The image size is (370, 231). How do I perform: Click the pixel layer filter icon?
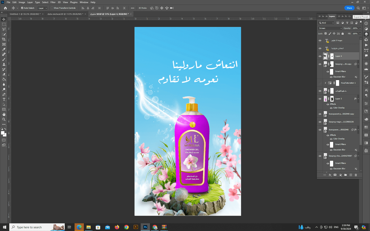[338, 23]
